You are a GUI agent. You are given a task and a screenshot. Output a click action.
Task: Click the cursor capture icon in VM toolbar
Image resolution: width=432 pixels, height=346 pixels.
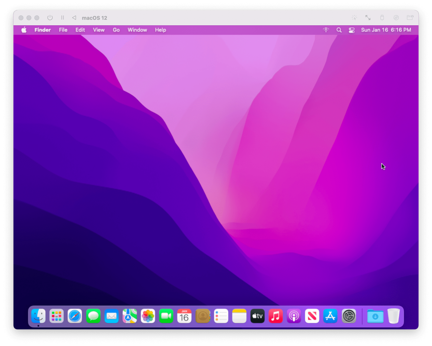point(354,18)
